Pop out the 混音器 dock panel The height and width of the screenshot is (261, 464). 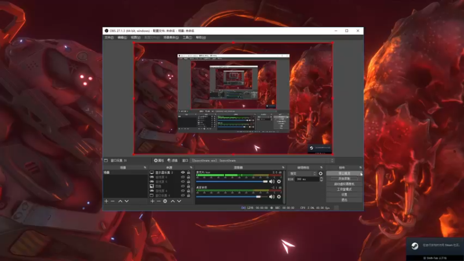(x=283, y=168)
